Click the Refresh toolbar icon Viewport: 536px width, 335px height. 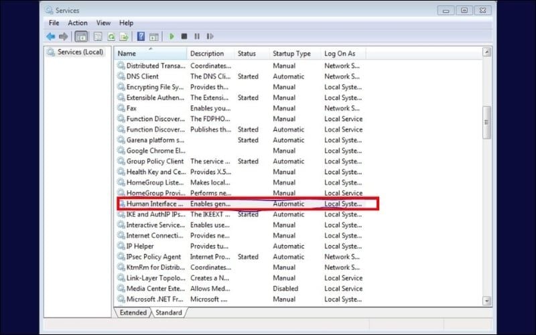111,36
